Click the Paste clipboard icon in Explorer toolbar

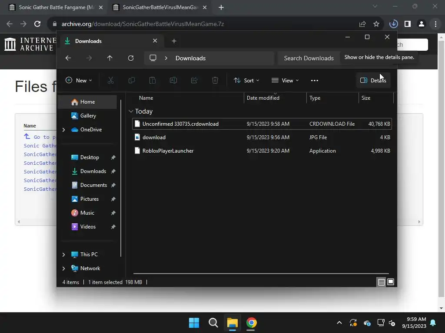tap(153, 80)
